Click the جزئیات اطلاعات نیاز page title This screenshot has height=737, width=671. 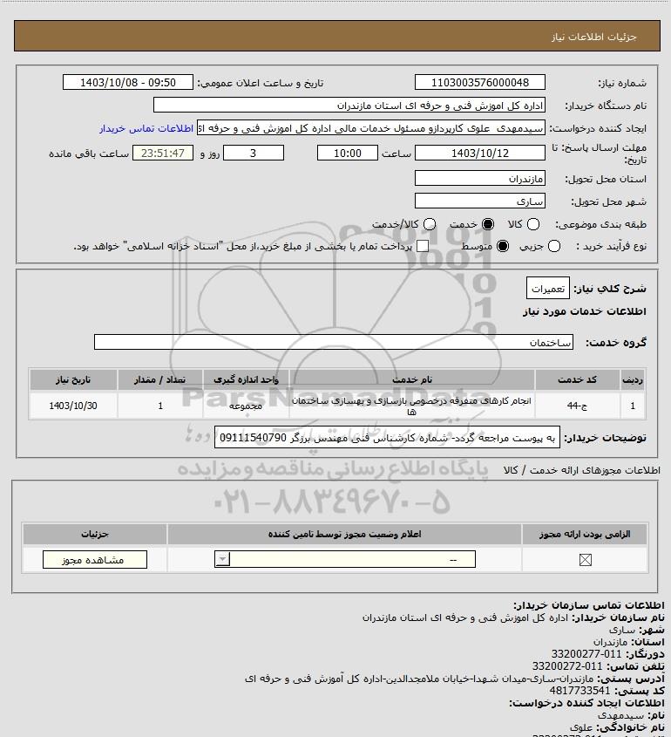point(594,37)
